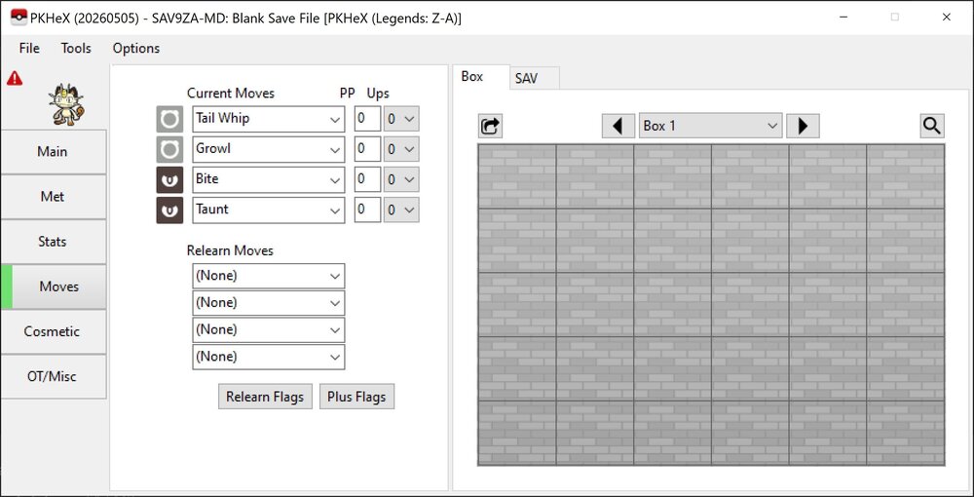Viewport: 974px width, 497px height.
Task: Click the PP field for Taunt
Action: pos(368,210)
